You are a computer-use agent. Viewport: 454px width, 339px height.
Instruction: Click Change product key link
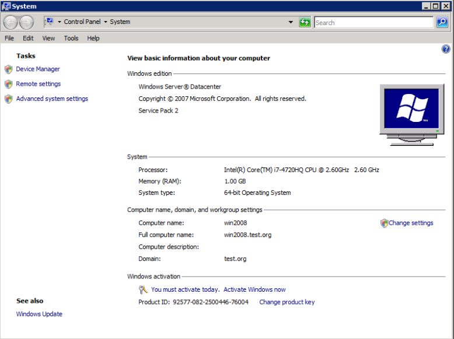287,302
